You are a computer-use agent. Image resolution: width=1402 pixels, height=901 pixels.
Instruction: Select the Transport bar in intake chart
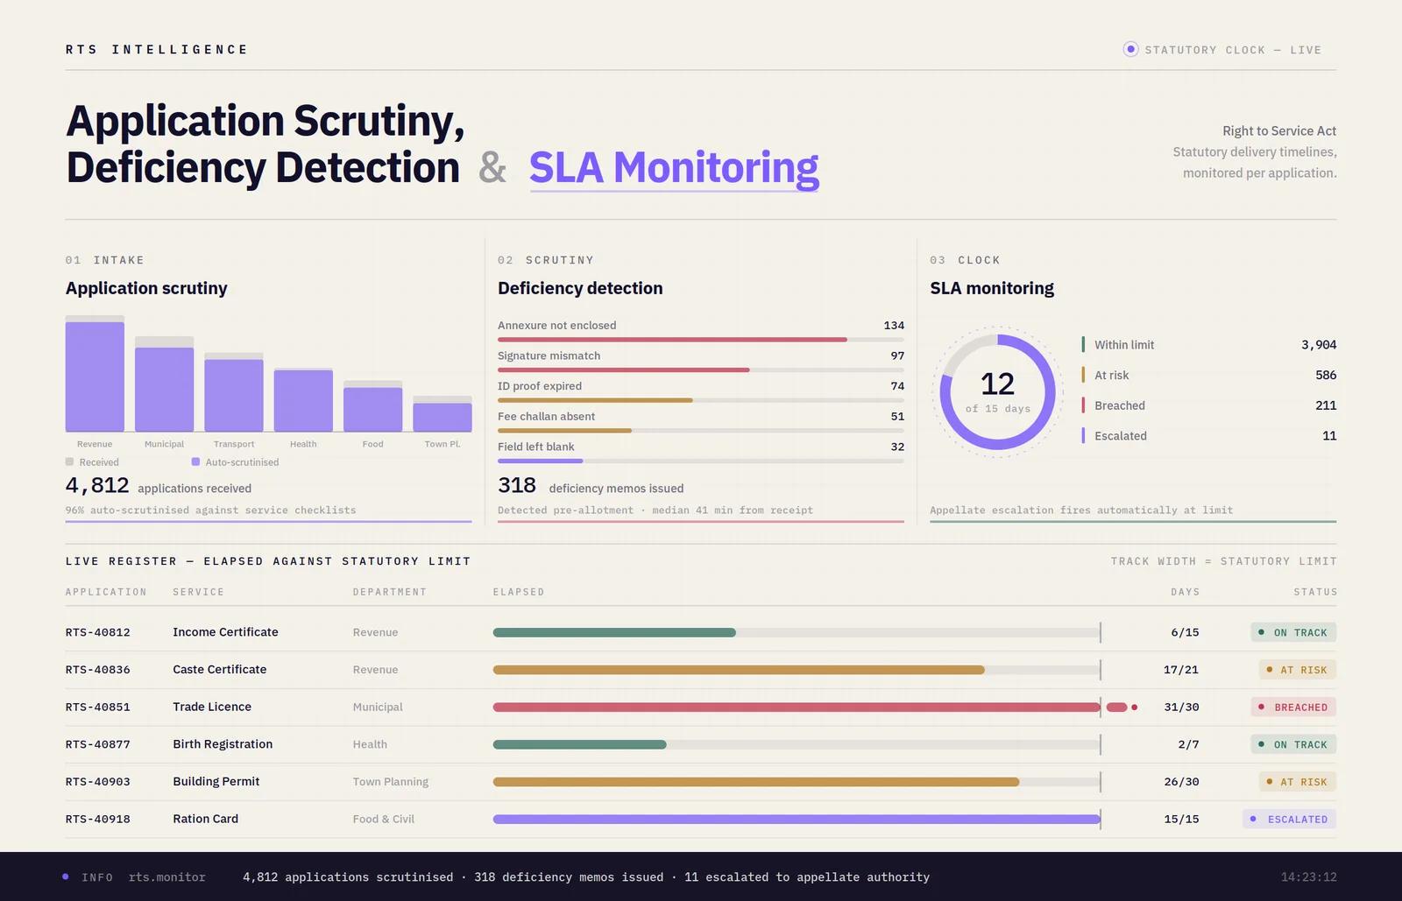coord(234,392)
